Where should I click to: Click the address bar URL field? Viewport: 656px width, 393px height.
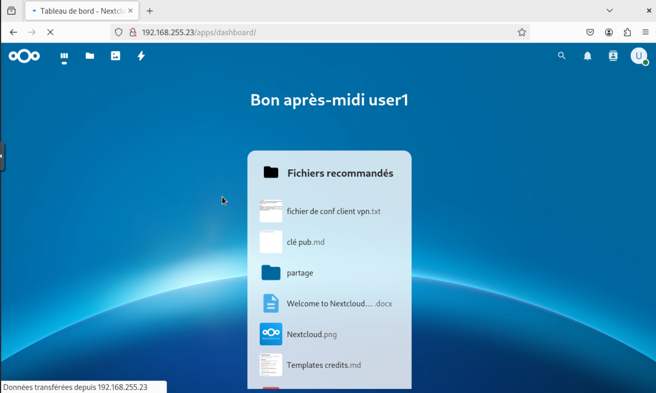coord(320,32)
